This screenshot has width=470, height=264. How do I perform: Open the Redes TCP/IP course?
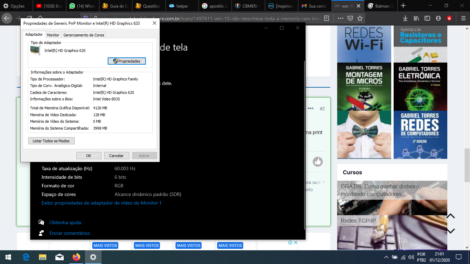point(392,232)
